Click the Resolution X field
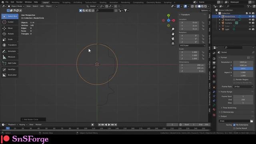256x144 pixels. pyautogui.click(x=243, y=62)
